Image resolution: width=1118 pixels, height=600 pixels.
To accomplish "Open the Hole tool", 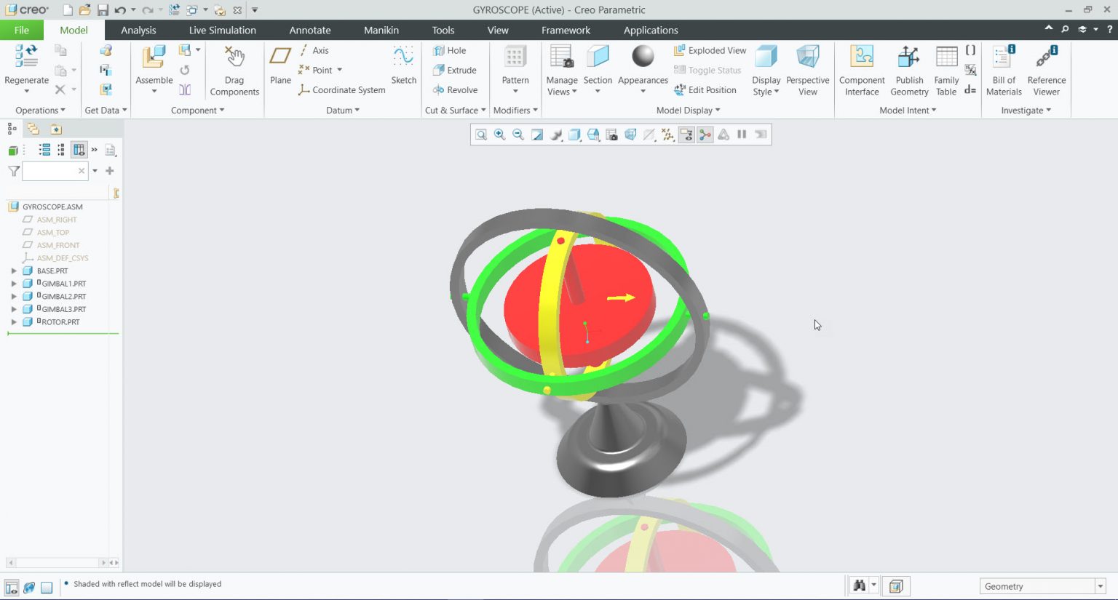I will [450, 49].
